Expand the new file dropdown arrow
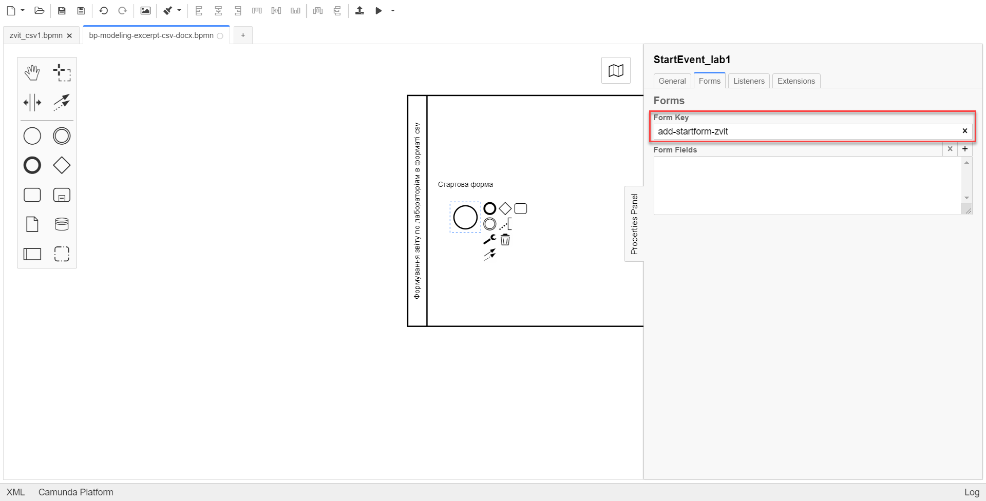Screen dimensions: 986x501 pyautogui.click(x=23, y=10)
